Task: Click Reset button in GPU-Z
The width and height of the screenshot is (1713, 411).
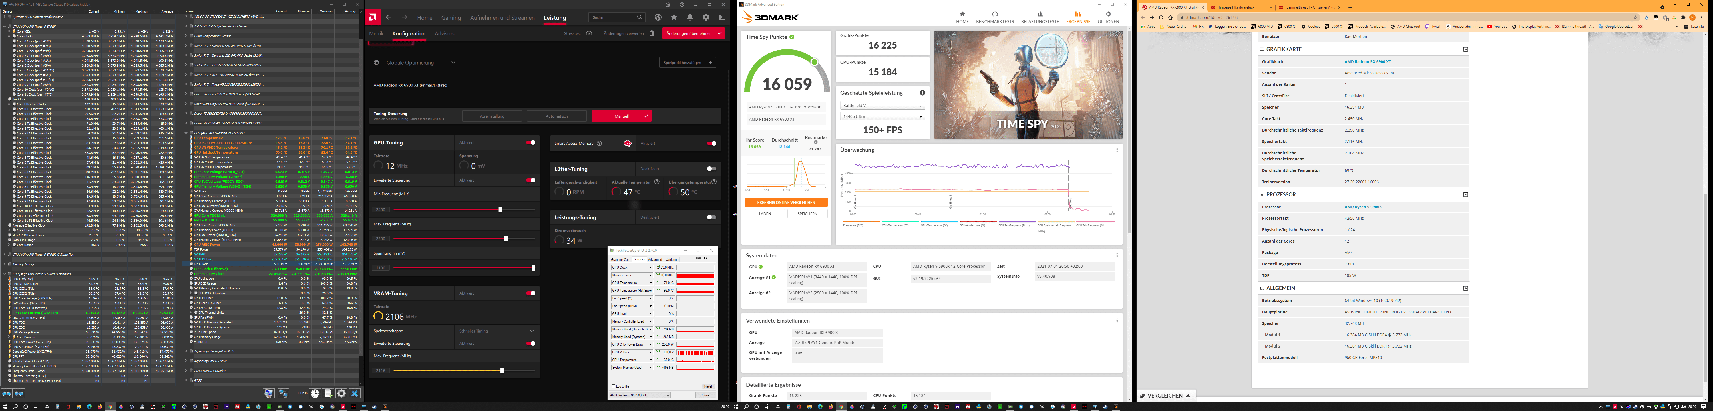Action: point(708,386)
